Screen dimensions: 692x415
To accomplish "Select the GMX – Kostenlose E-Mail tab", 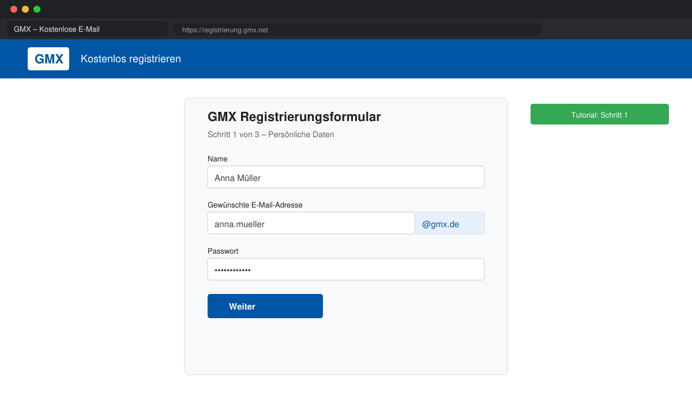I will click(x=88, y=29).
